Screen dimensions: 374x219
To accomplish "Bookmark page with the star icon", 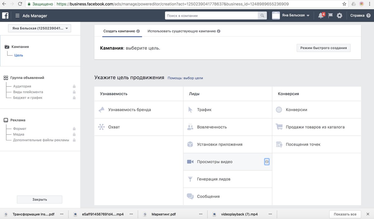I will pyautogui.click(x=344, y=4).
